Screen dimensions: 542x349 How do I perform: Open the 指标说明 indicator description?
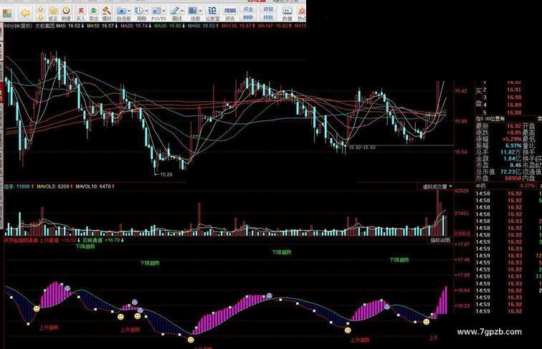click(440, 240)
